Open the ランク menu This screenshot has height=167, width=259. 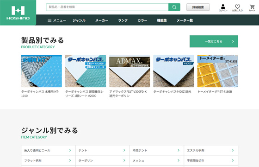[123, 20]
